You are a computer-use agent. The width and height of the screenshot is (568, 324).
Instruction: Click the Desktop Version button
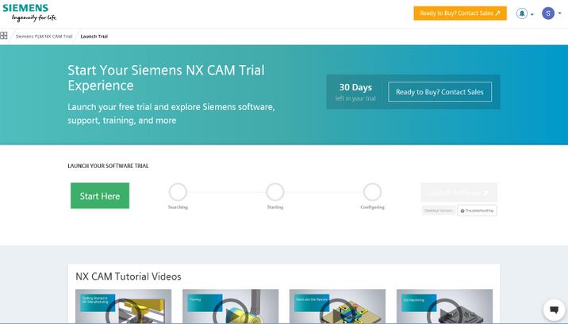[439, 211]
